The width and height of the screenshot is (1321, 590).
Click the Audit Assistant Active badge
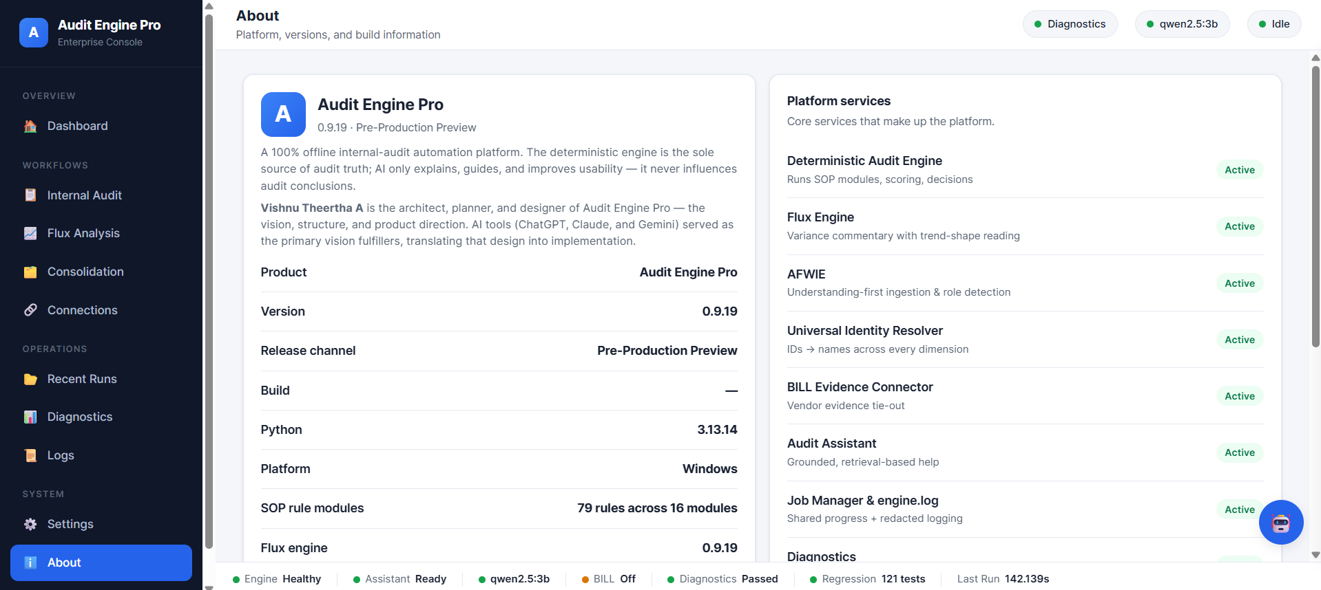click(x=1239, y=452)
